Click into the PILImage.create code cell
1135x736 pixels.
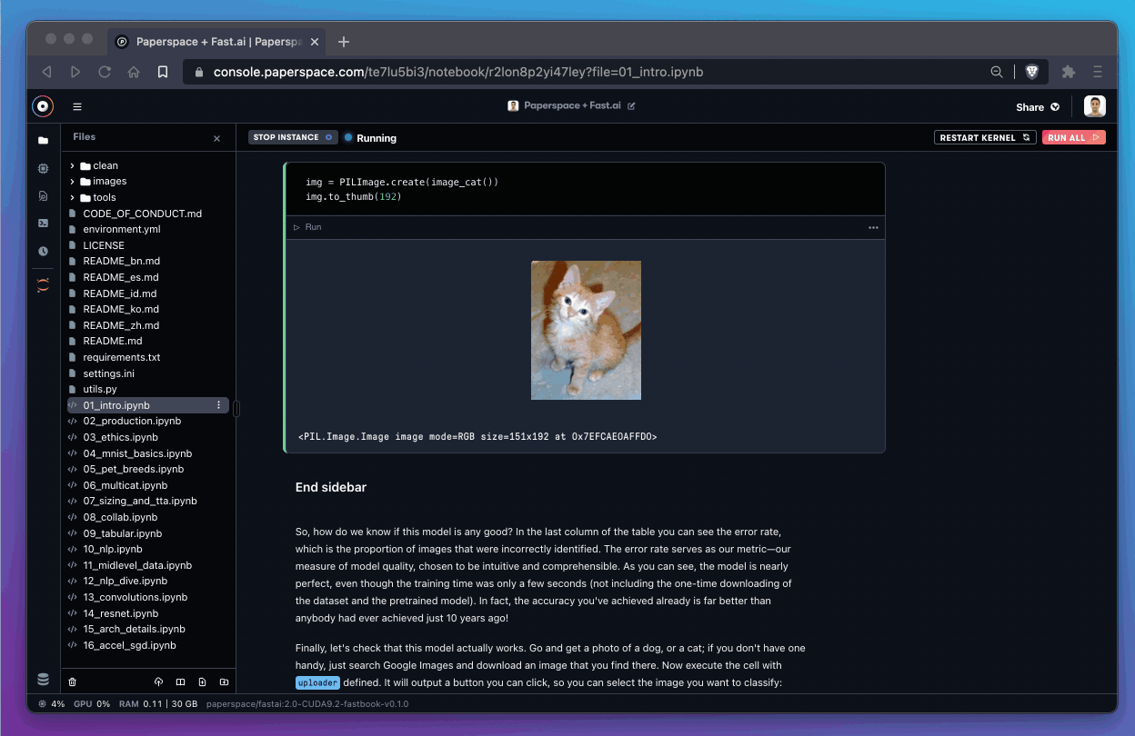[x=584, y=189]
